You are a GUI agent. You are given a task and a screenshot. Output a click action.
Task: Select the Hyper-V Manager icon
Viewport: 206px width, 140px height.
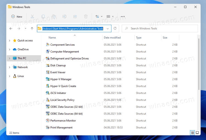(x=48, y=79)
